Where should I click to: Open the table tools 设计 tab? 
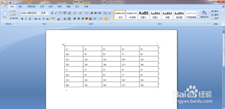pyautogui.click(x=77, y=6)
